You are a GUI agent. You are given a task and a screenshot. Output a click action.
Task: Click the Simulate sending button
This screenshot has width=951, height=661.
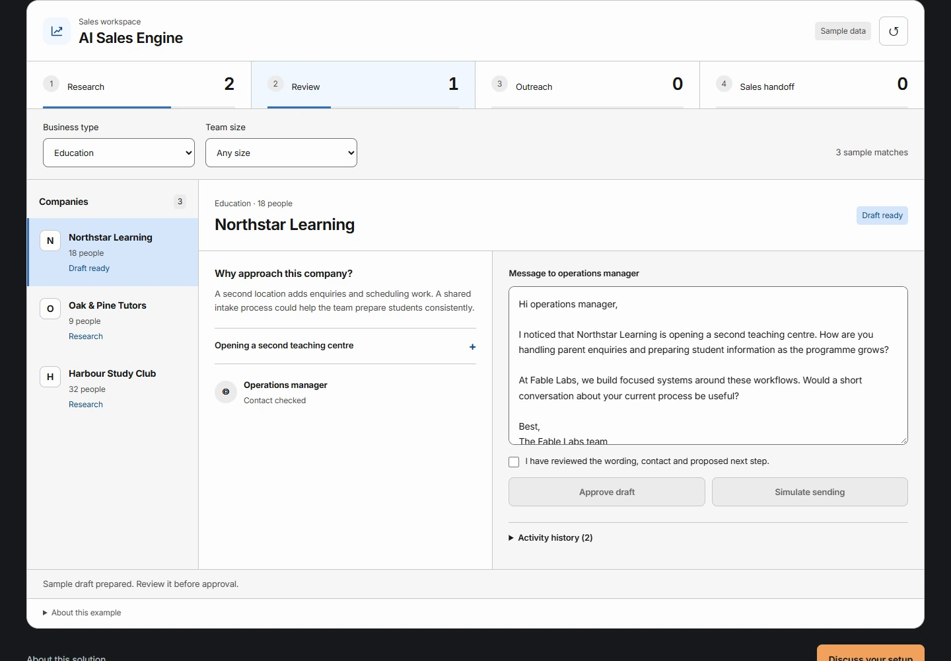[x=810, y=492]
